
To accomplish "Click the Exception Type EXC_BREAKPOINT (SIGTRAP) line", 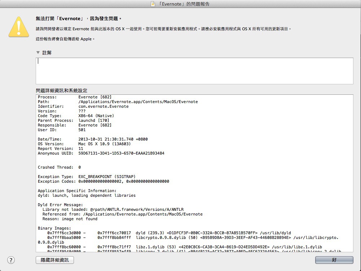I will click(x=87, y=177).
